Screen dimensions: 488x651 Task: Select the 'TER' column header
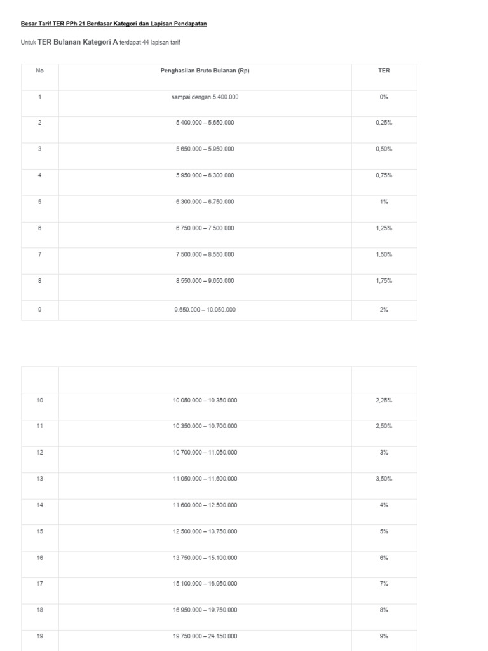point(384,71)
